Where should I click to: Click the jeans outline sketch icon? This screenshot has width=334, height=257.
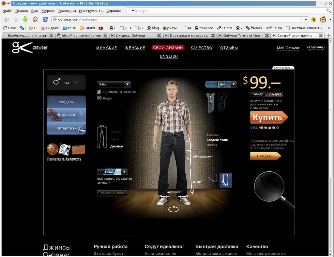point(102,136)
